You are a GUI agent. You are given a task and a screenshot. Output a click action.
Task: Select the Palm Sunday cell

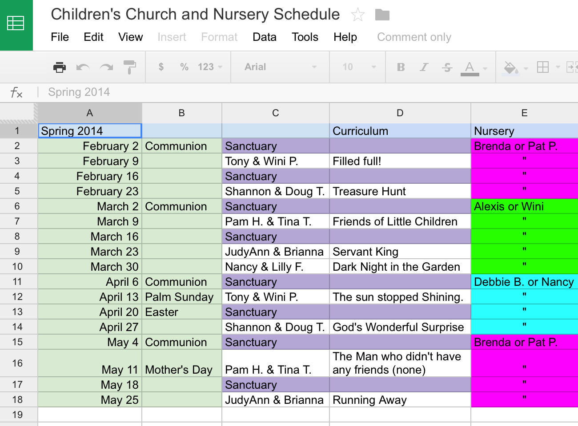(x=182, y=297)
